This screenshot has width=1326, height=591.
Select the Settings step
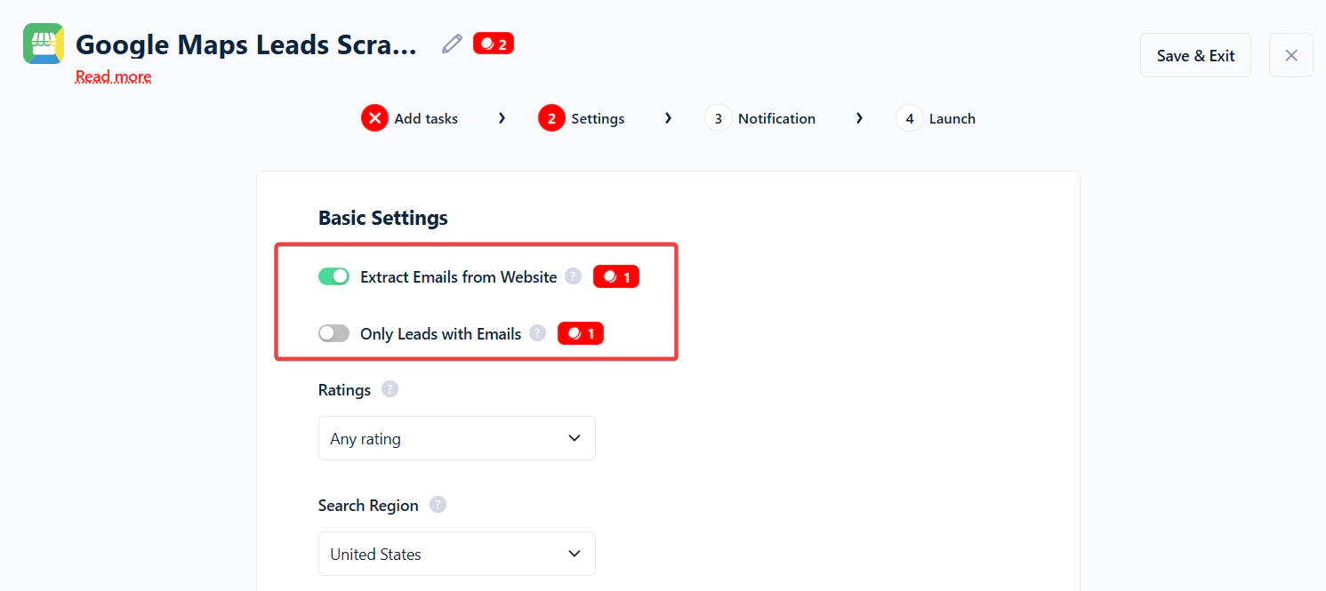(582, 118)
